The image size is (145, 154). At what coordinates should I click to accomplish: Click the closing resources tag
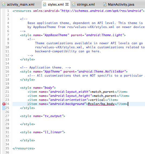click(24, 148)
